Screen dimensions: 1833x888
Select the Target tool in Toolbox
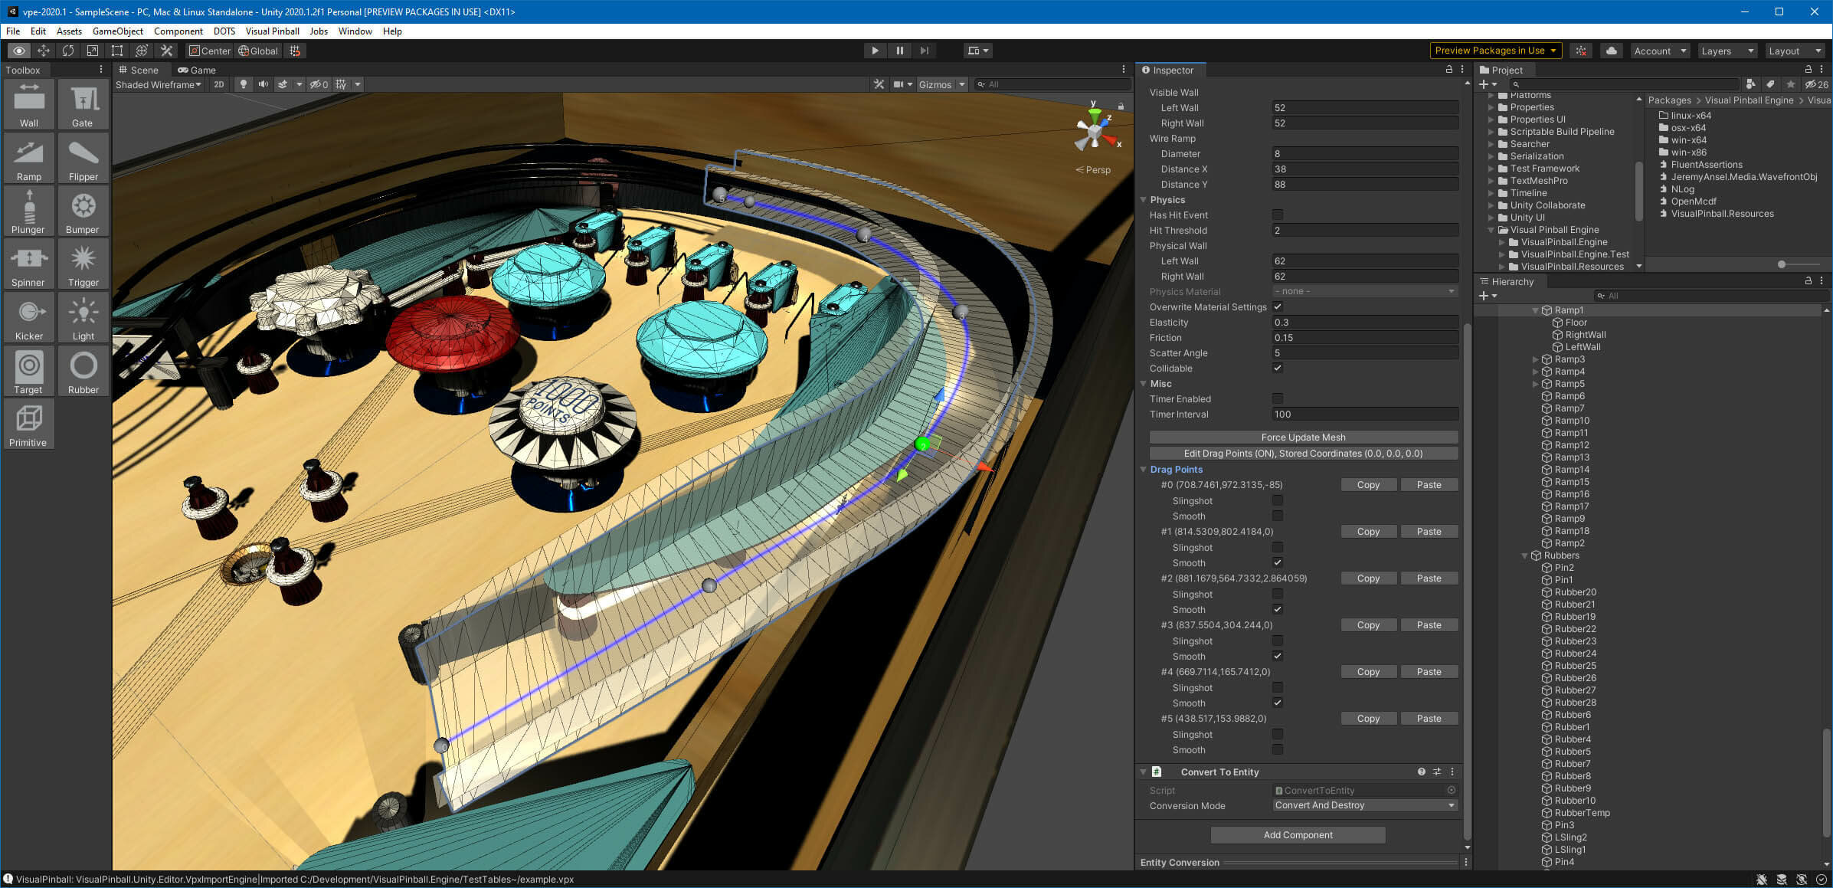28,371
